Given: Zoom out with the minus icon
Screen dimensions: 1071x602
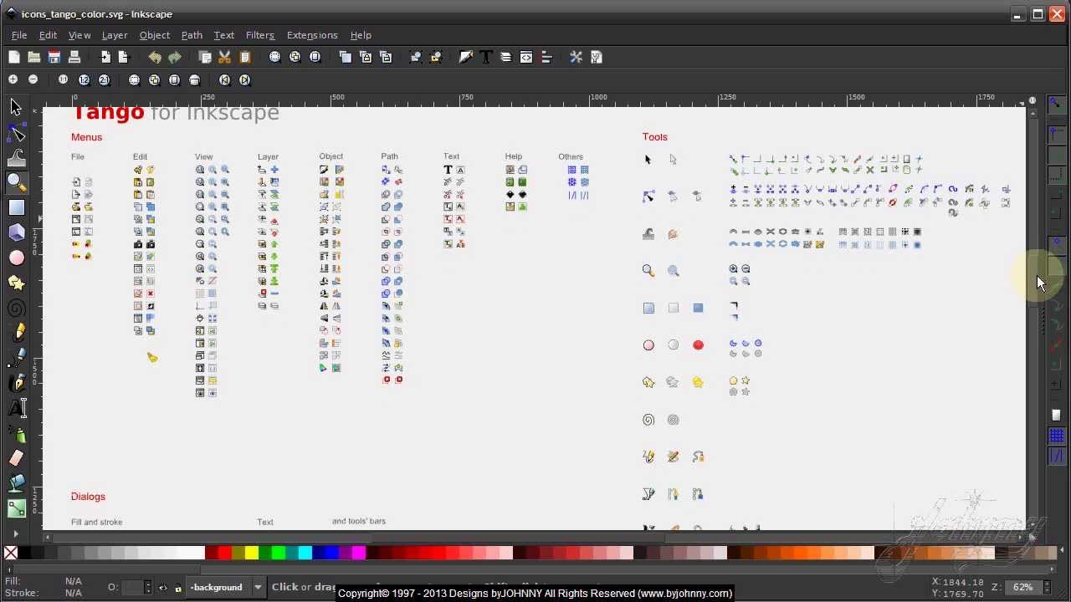Looking at the screenshot, I should pyautogui.click(x=33, y=79).
